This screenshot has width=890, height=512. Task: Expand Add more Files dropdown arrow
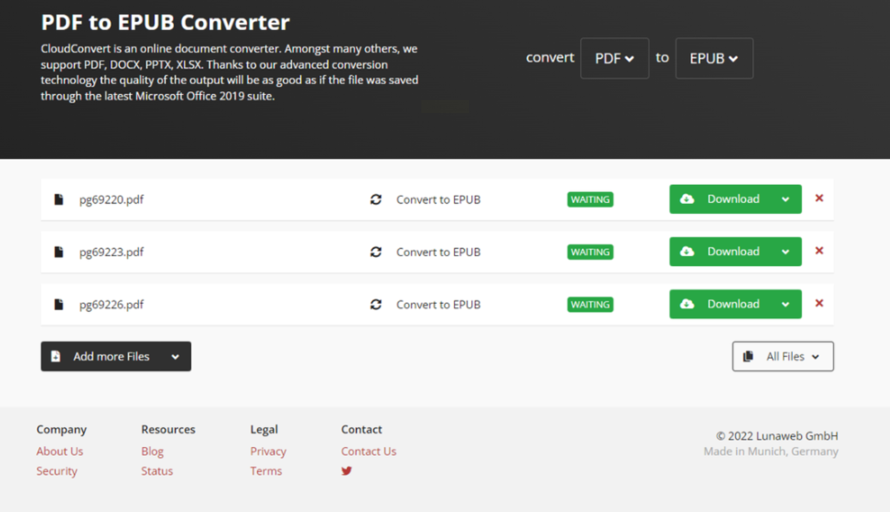pos(175,357)
